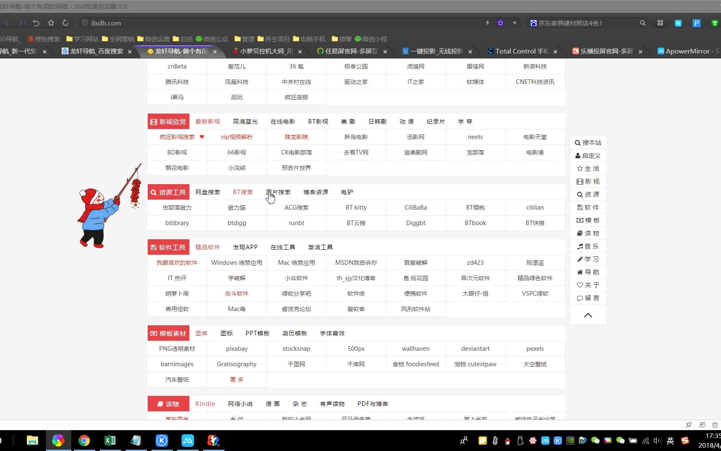Open the 养生项目 bookmarks folder
Viewport: 721px width, 451px height.
[x=273, y=39]
